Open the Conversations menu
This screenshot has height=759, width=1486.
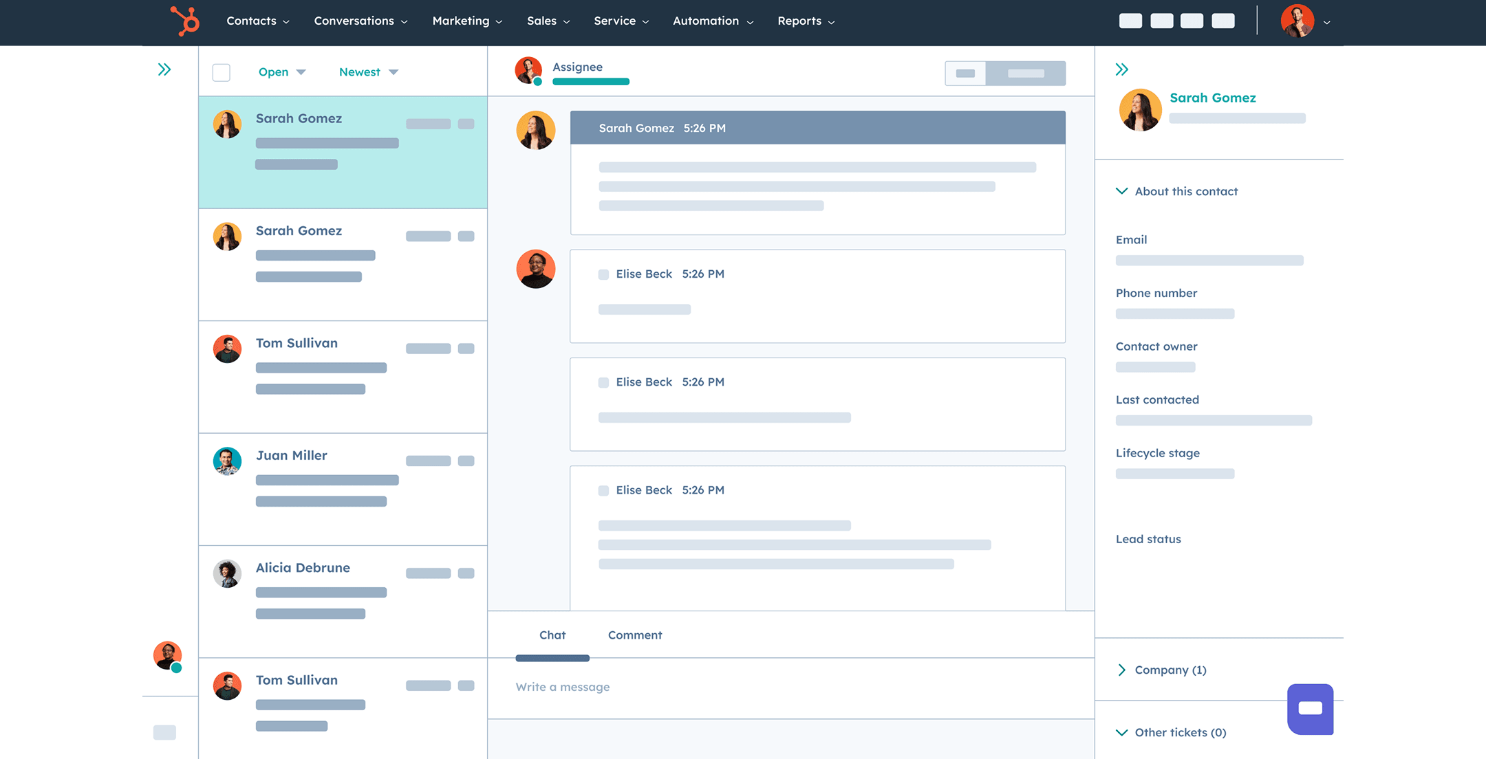pos(361,21)
